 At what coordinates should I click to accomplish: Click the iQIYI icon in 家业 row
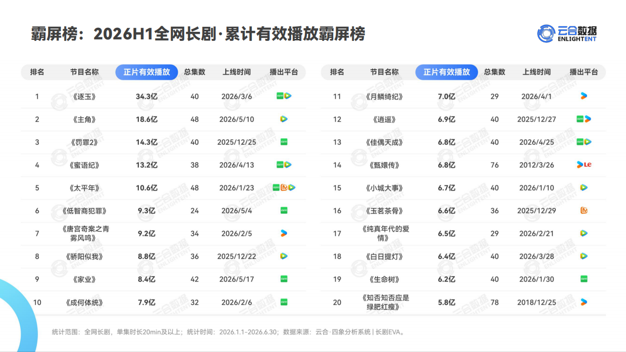tap(284, 279)
